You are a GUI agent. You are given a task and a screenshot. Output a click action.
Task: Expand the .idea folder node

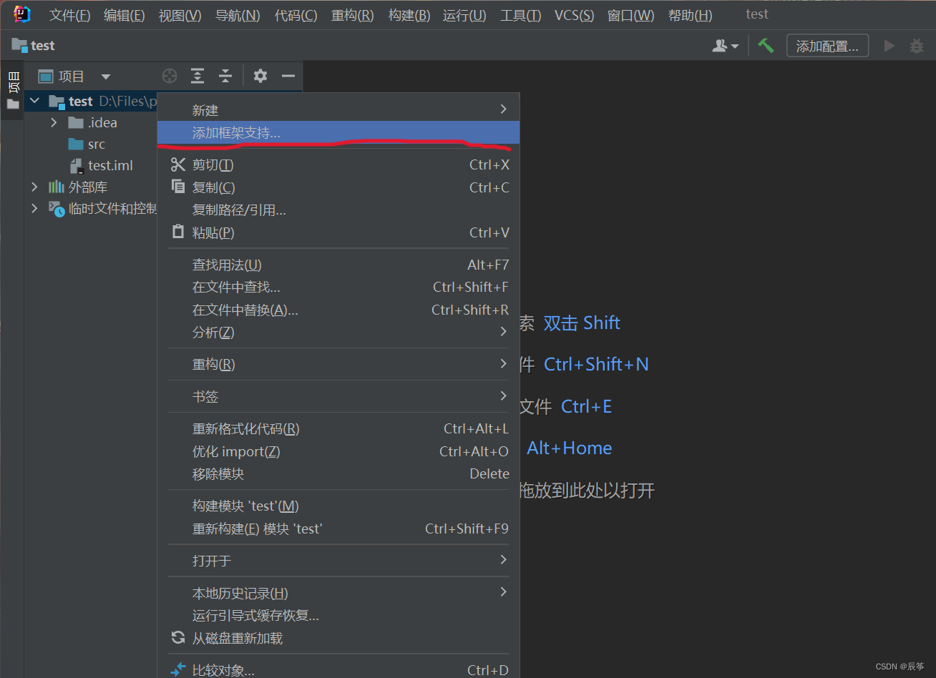pos(54,122)
